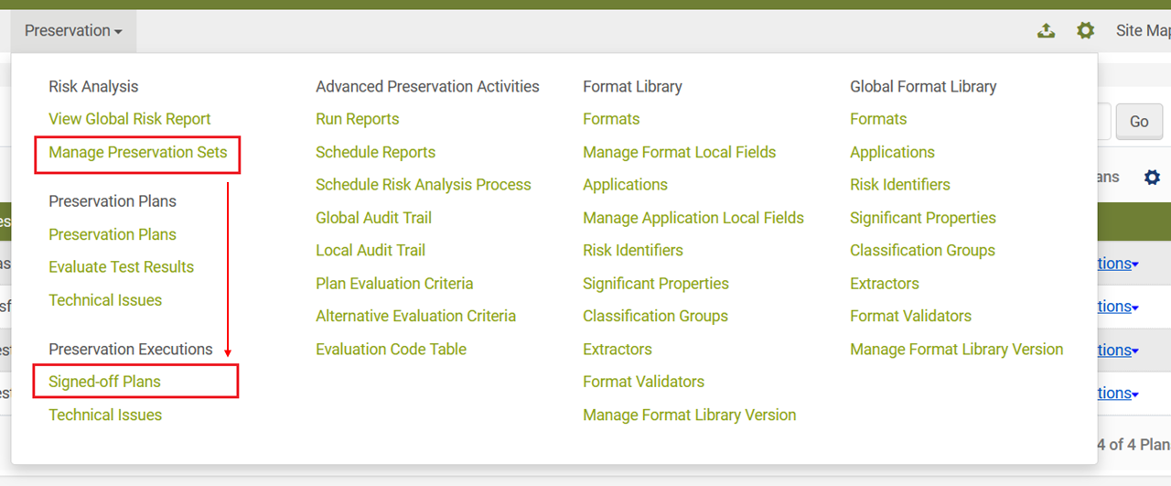Viewport: 1171px width, 486px height.
Task: Choose Extractors in the Format Library column
Action: pyautogui.click(x=617, y=350)
